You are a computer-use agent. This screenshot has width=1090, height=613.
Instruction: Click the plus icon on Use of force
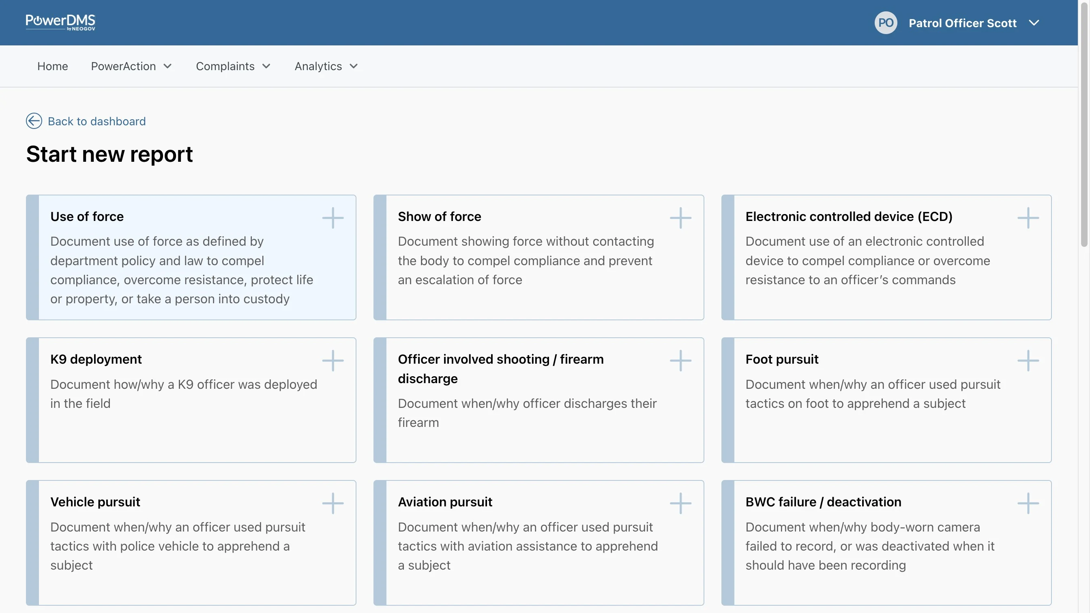pyautogui.click(x=333, y=218)
